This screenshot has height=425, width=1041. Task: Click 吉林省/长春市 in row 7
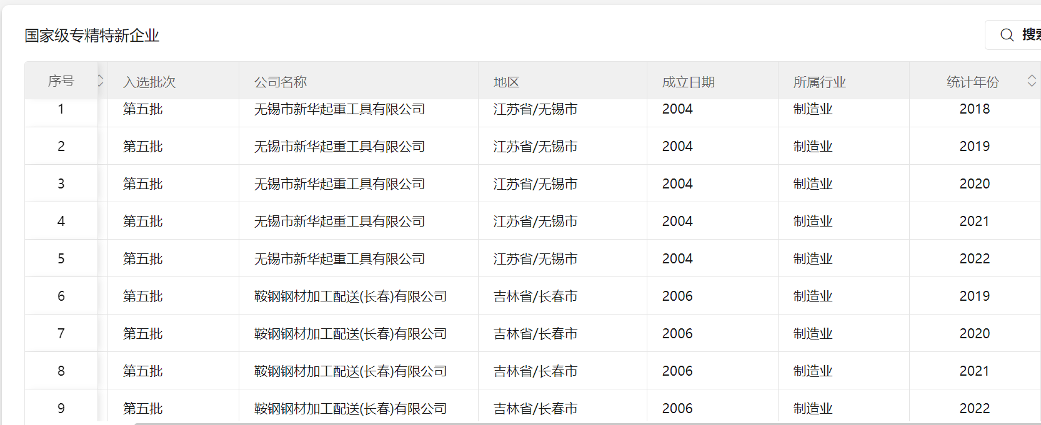535,333
